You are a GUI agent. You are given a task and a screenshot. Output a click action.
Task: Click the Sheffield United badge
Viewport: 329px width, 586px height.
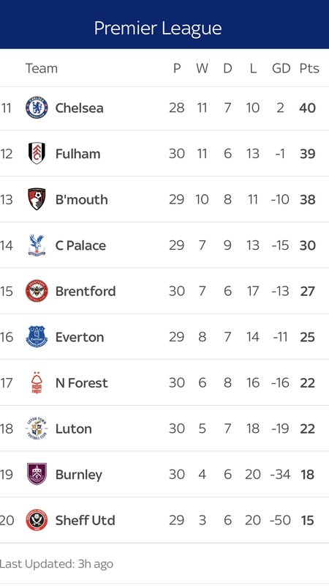coord(37,520)
